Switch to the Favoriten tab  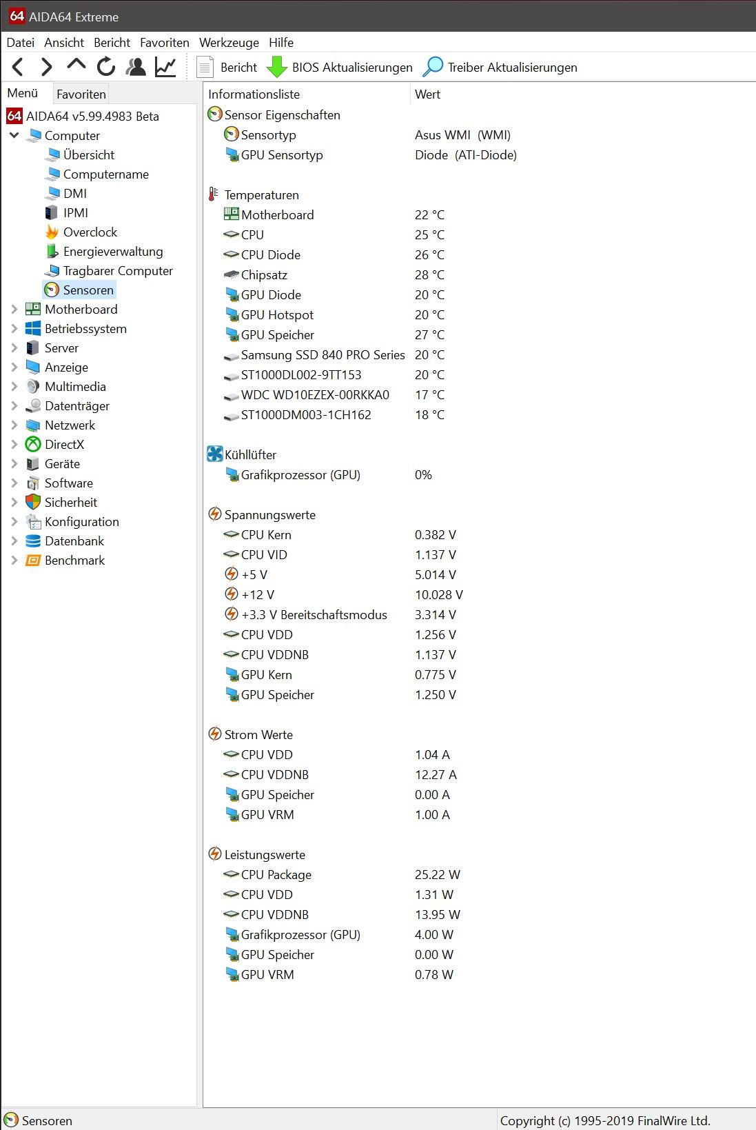pos(81,94)
